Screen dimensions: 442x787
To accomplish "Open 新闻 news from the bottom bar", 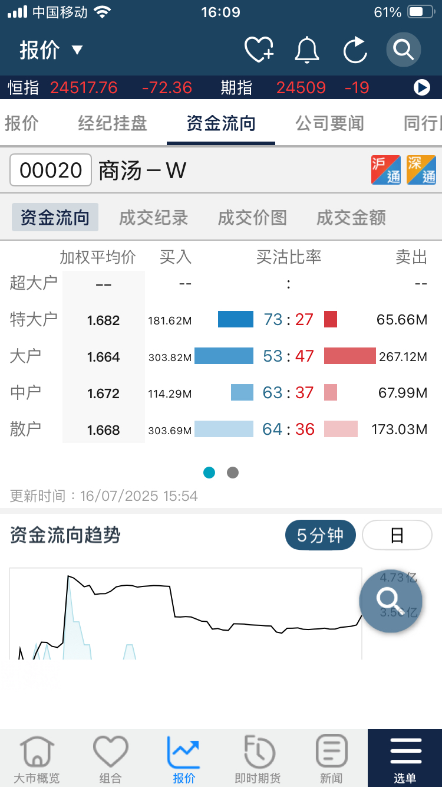I will [331, 759].
